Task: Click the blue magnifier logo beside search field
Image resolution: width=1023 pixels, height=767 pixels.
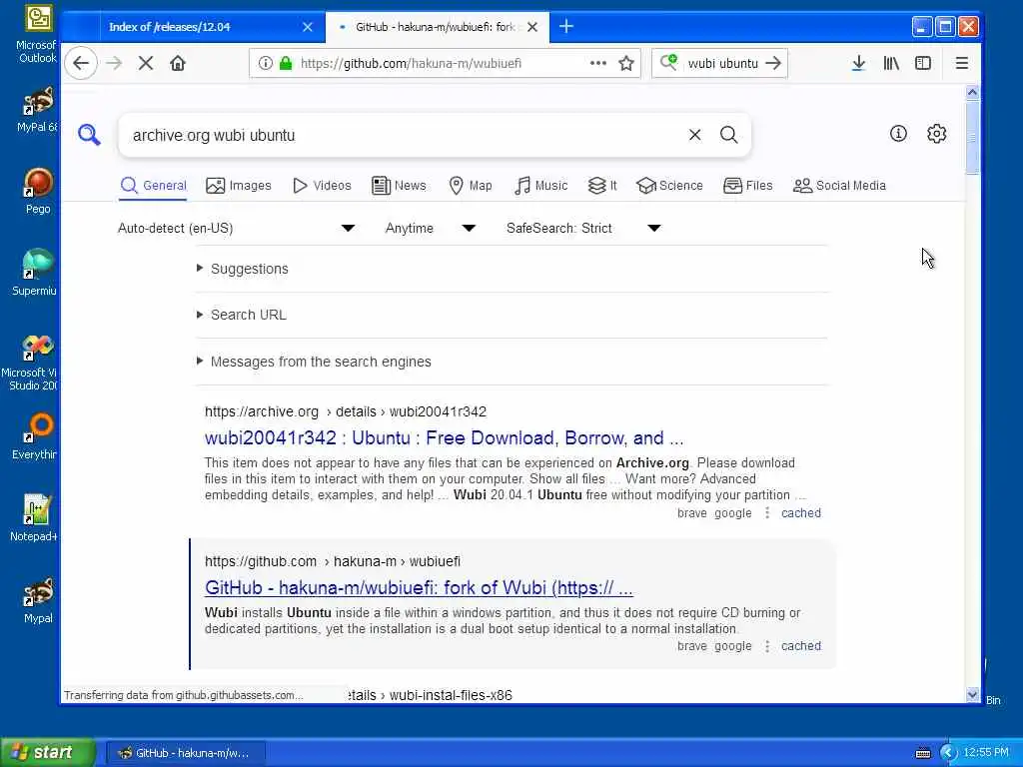Action: click(89, 135)
